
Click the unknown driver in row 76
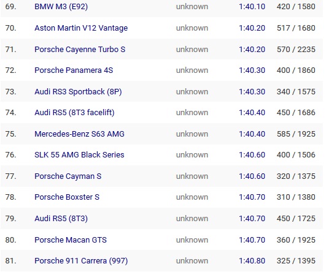pos(192,155)
